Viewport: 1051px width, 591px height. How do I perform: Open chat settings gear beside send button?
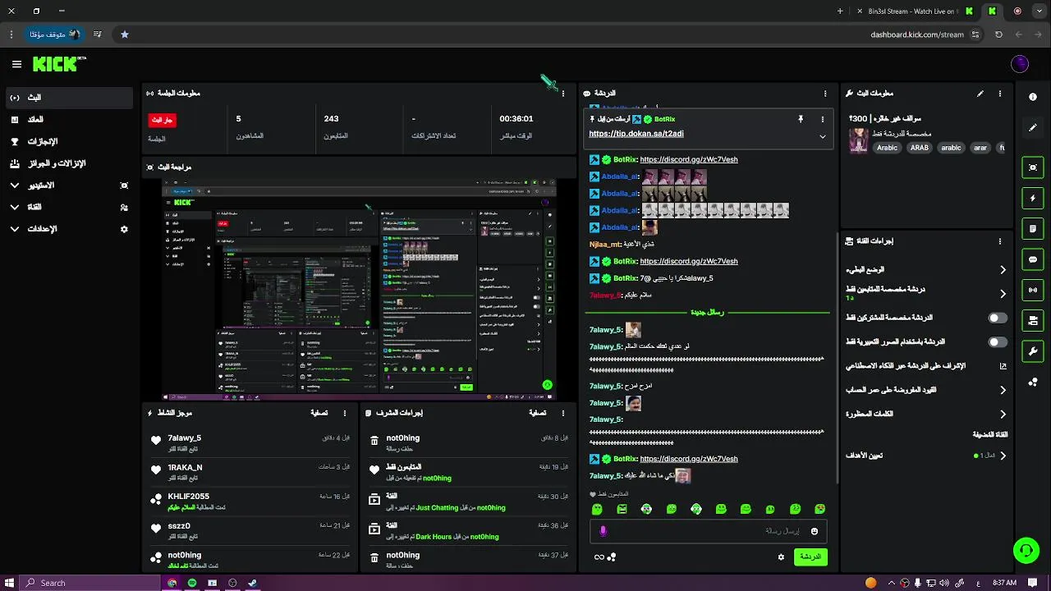[781, 557]
